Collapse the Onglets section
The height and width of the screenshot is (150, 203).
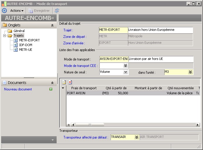(52, 25)
